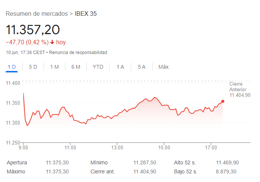The image size is (260, 182).
Task: Click the Alto 52 s. value 11.469,90
Action: click(x=227, y=162)
